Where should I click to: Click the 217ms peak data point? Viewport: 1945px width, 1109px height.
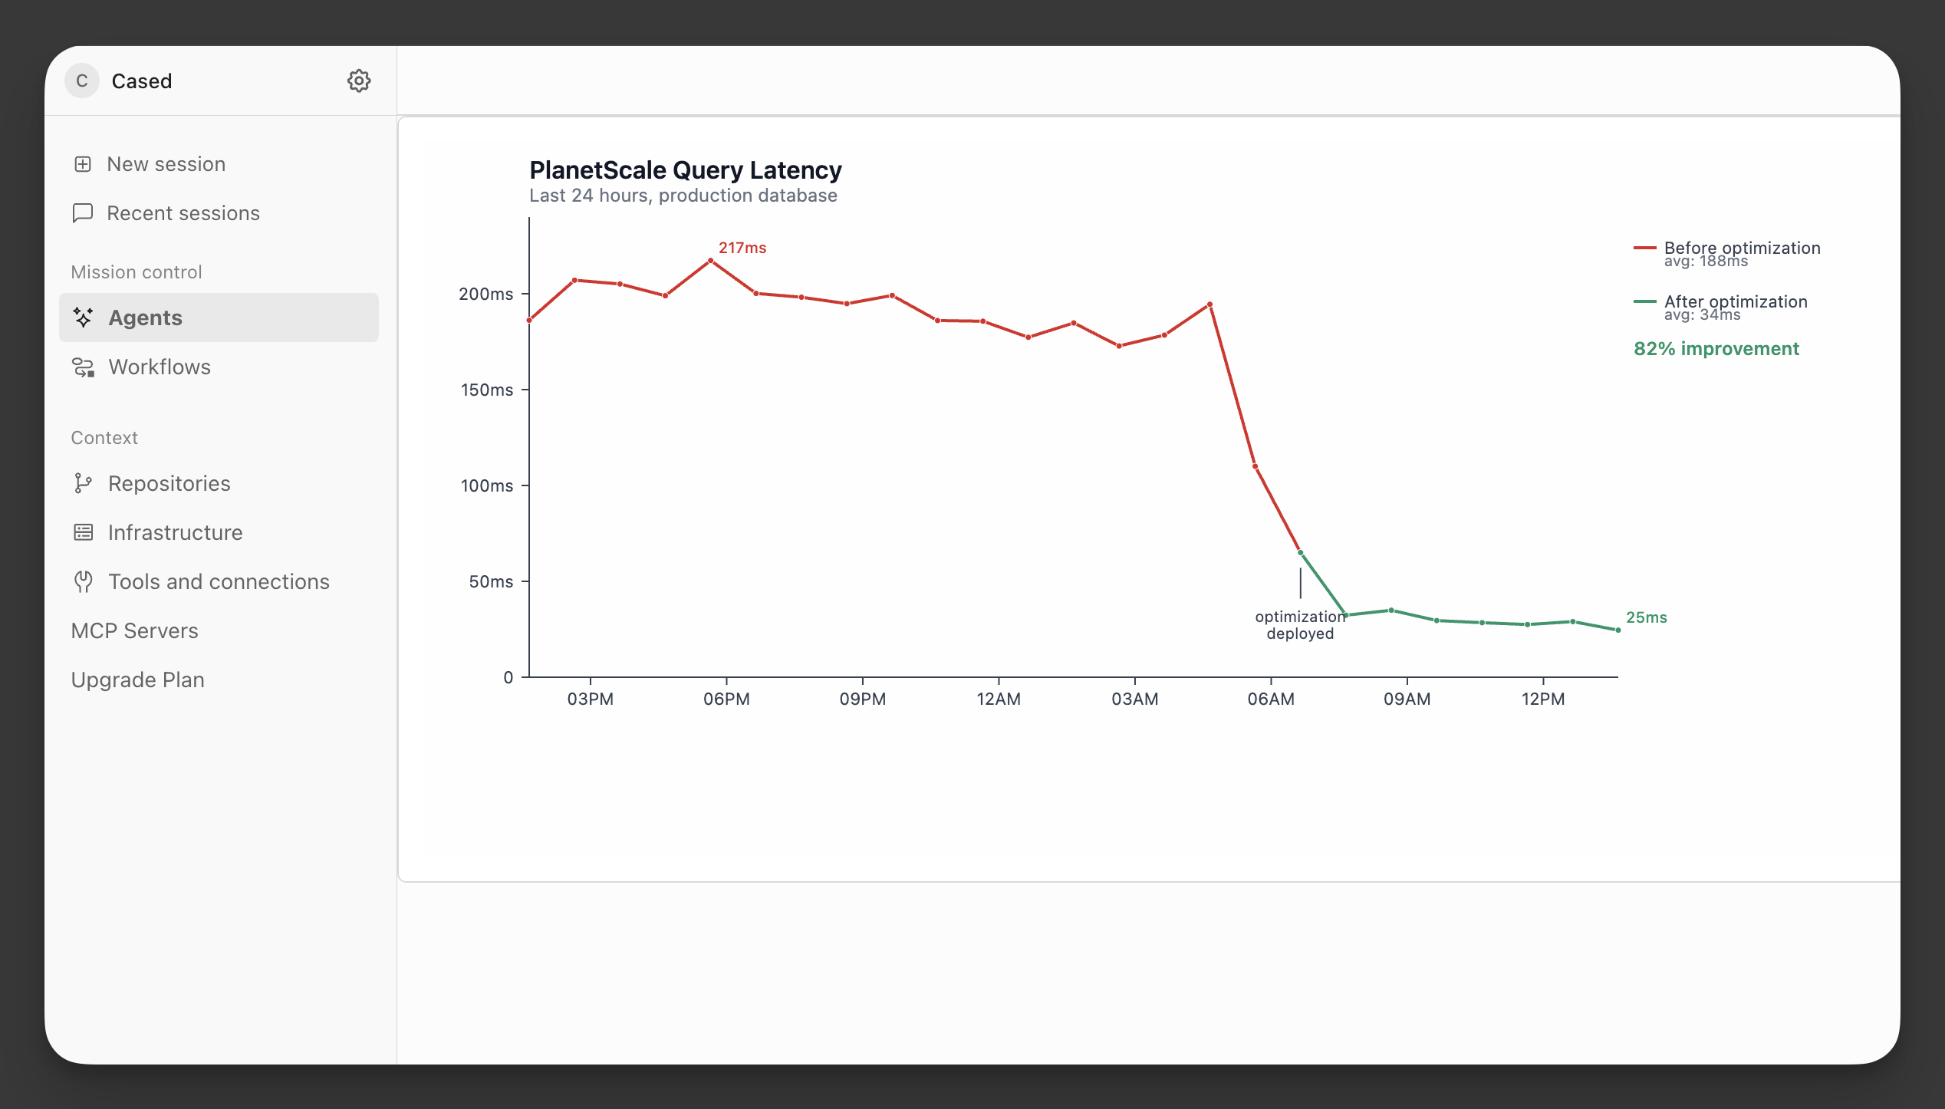click(711, 261)
